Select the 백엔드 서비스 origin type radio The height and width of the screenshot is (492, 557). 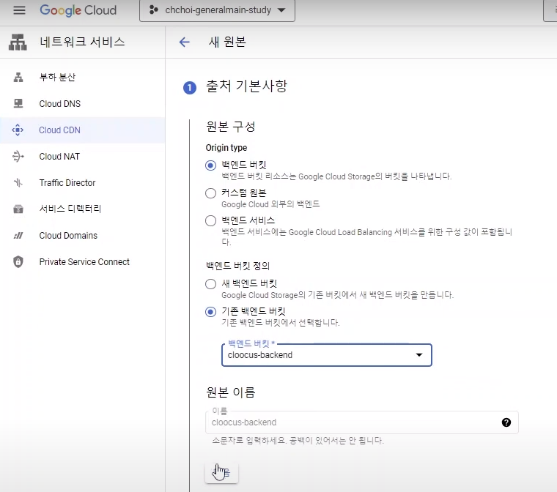[210, 221]
